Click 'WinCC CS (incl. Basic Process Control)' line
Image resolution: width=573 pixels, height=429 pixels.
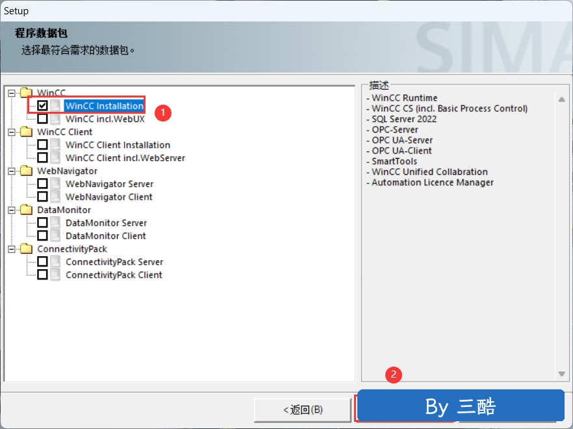[447, 109]
